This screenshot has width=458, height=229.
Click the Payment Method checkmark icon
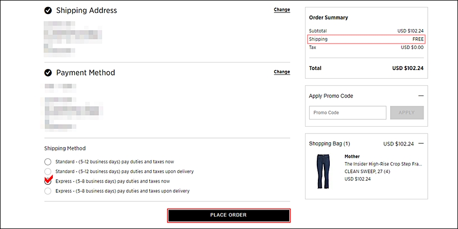click(48, 73)
